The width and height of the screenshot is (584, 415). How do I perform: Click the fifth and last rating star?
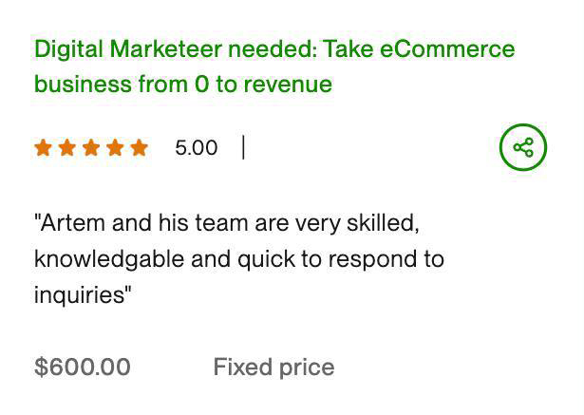[x=139, y=147]
